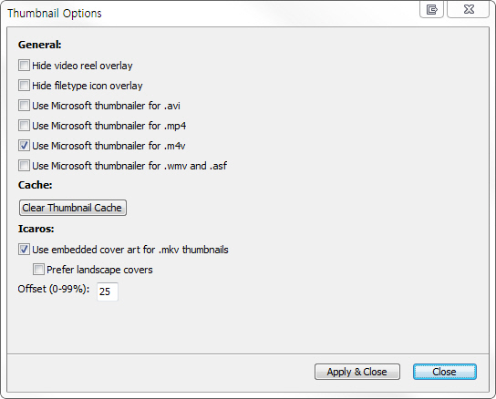Click the Cache section heading
496x399 pixels.
pyautogui.click(x=36, y=185)
